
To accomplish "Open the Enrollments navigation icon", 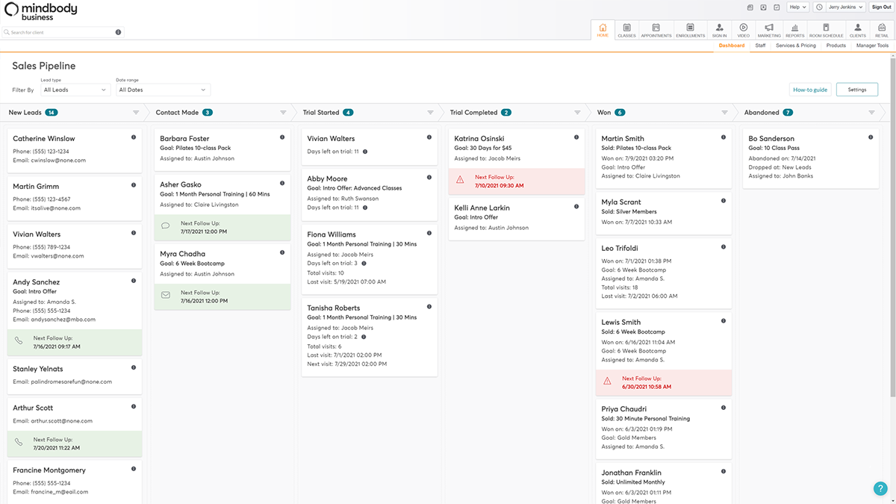I will tap(691, 30).
